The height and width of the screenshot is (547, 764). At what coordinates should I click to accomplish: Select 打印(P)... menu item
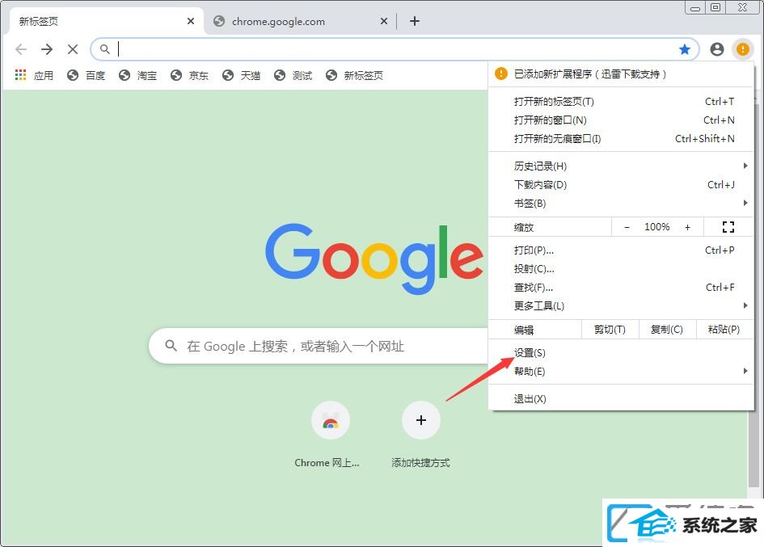tap(621, 250)
